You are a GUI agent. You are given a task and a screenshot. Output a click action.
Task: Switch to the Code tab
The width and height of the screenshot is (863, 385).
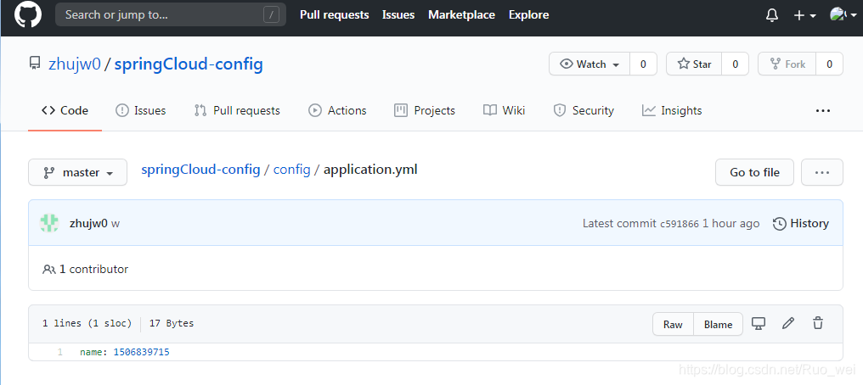pos(65,110)
